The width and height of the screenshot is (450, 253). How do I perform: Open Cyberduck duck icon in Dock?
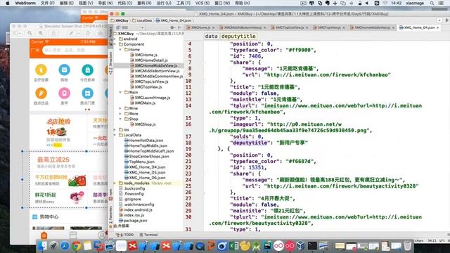[x=245, y=246]
